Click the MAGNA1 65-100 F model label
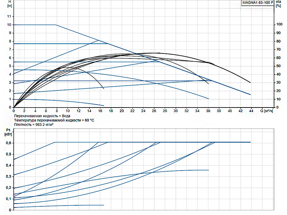287x215 pixels. (x=258, y=3)
